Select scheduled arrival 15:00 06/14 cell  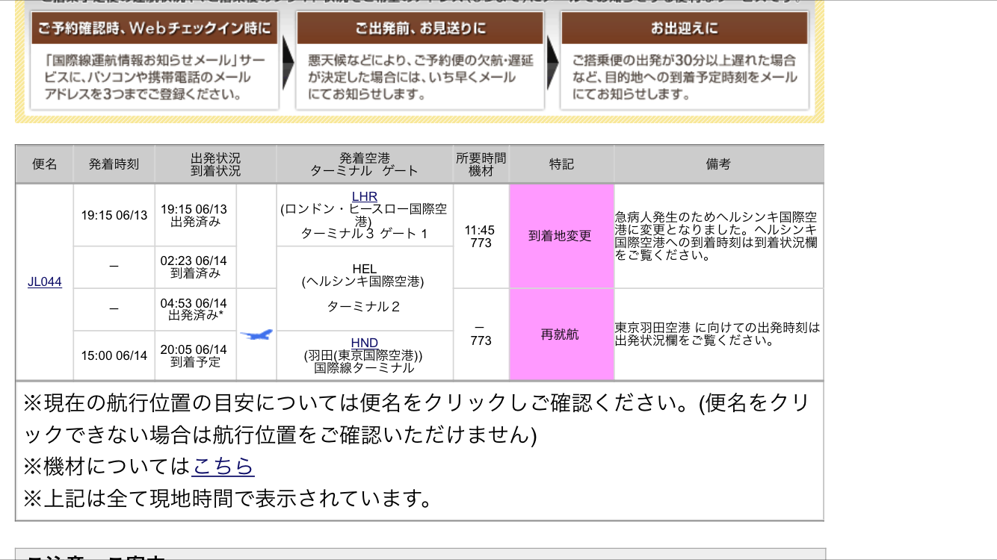(x=114, y=355)
